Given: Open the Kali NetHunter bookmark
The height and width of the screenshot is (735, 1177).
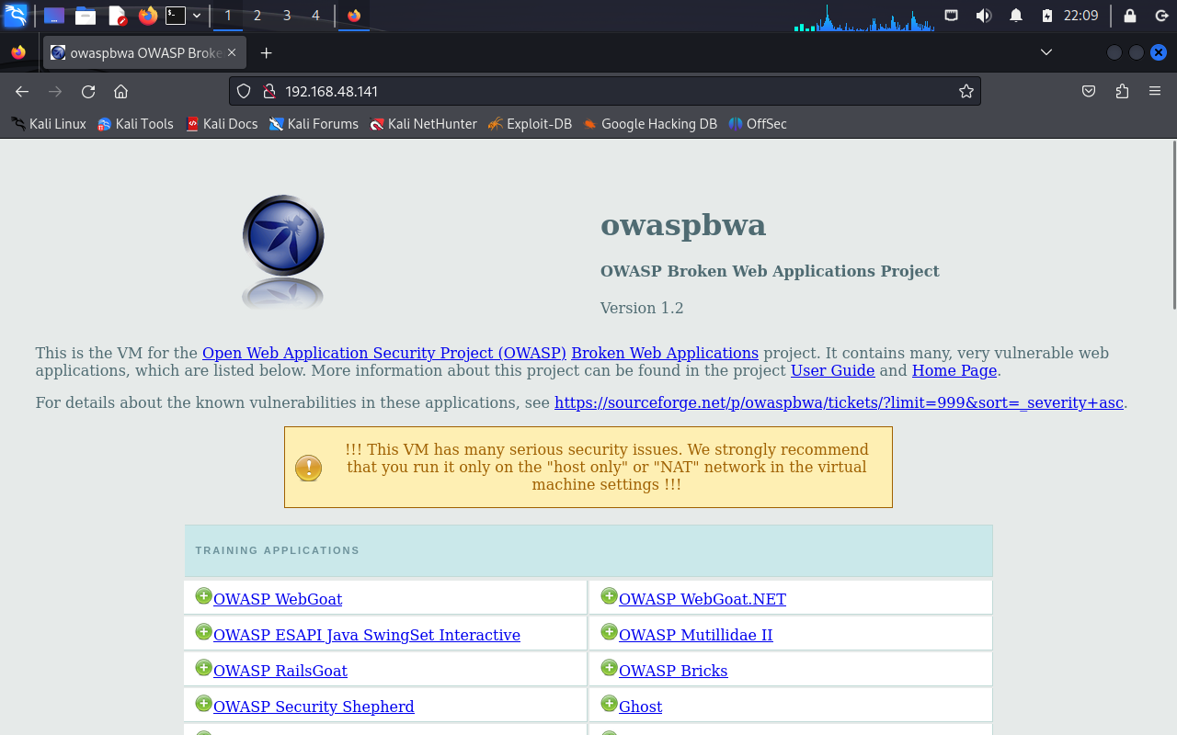Looking at the screenshot, I should click(423, 124).
